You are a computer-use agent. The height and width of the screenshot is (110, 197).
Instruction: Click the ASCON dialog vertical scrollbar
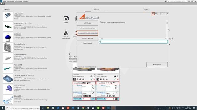167,29
